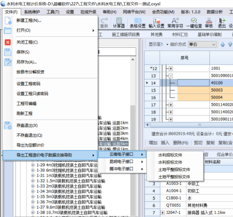Open the 常用字符 common characters tool
Viewport: 233px width, 217px height.
(x=175, y=22)
